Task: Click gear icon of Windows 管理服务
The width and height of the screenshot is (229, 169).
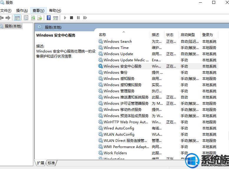Action: (100, 91)
